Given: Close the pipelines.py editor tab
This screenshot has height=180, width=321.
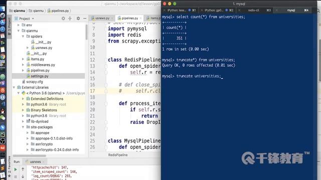Looking at the screenshot, I should coord(140,18).
